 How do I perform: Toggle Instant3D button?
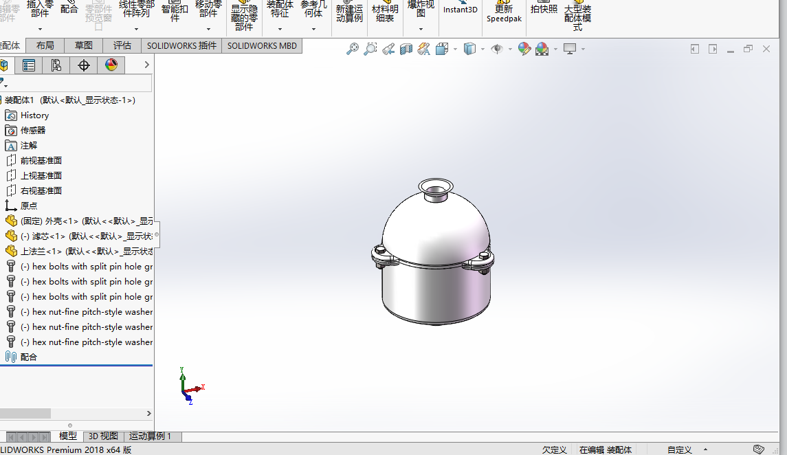(x=461, y=8)
